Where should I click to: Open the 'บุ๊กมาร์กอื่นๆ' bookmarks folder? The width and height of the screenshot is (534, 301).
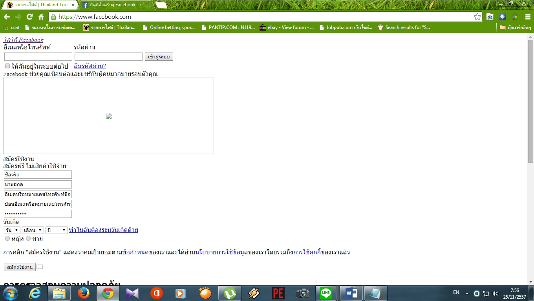(515, 27)
